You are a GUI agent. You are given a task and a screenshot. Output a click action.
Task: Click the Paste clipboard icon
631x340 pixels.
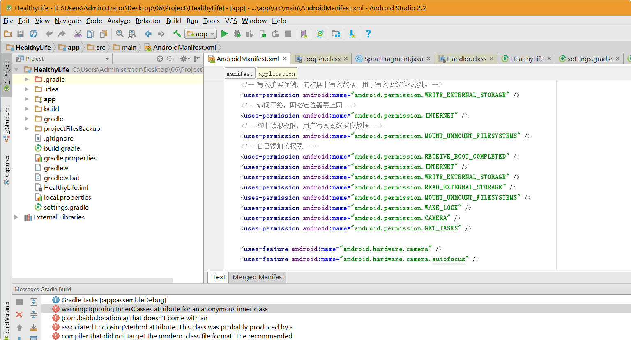coord(104,34)
